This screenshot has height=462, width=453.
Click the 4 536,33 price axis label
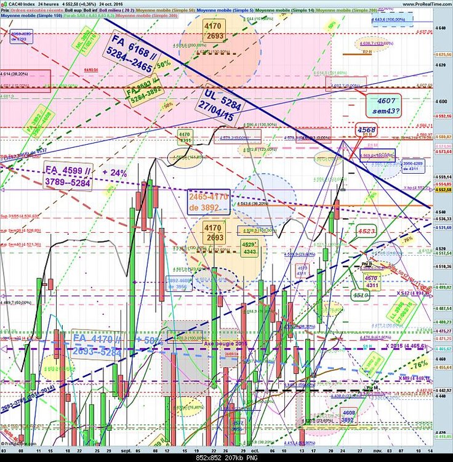(443, 219)
